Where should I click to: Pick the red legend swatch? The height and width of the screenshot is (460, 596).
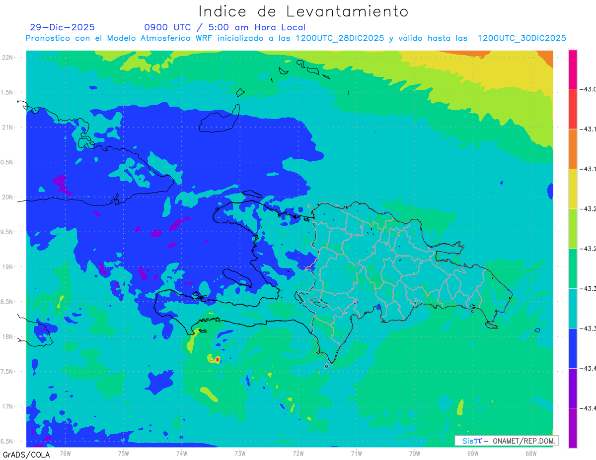point(573,109)
